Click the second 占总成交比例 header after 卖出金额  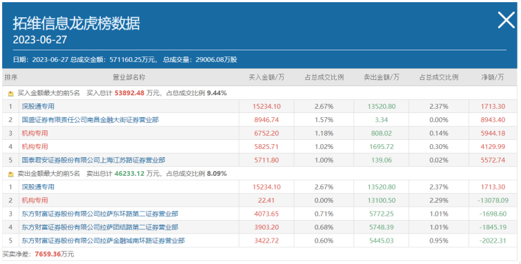click(x=439, y=77)
